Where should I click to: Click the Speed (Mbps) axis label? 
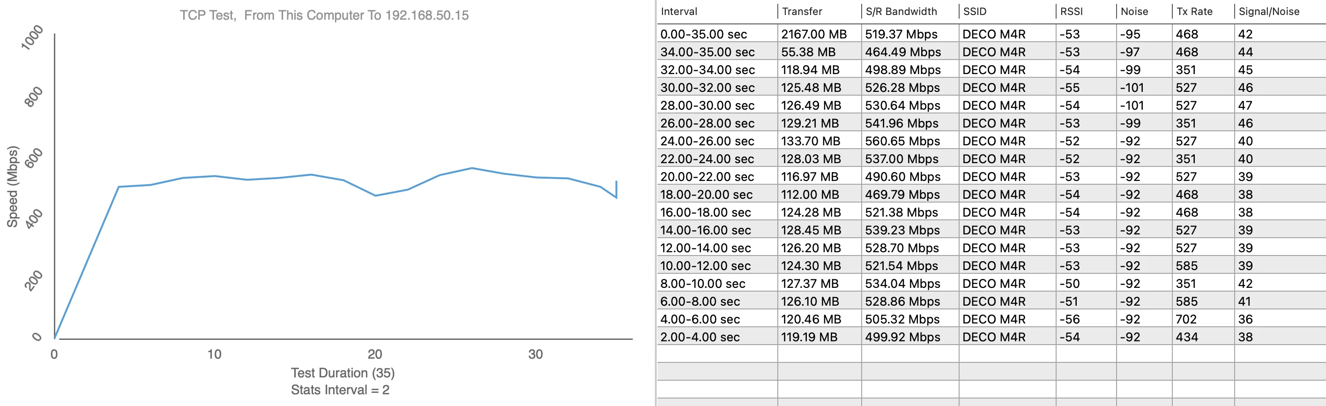pyautogui.click(x=12, y=187)
